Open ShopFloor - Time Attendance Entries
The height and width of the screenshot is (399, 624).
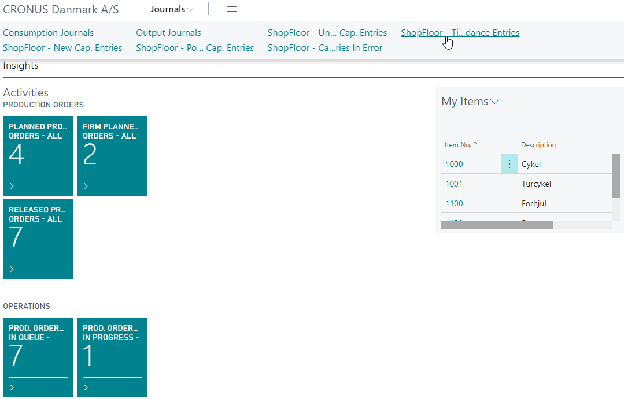pyautogui.click(x=460, y=32)
